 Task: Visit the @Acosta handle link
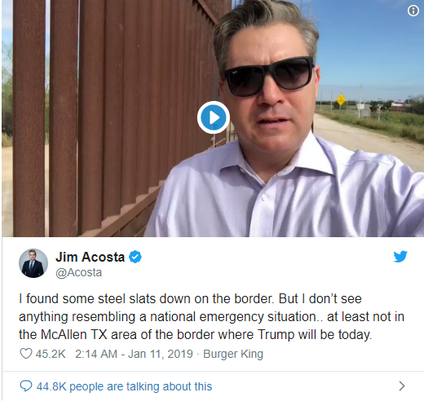(x=78, y=272)
